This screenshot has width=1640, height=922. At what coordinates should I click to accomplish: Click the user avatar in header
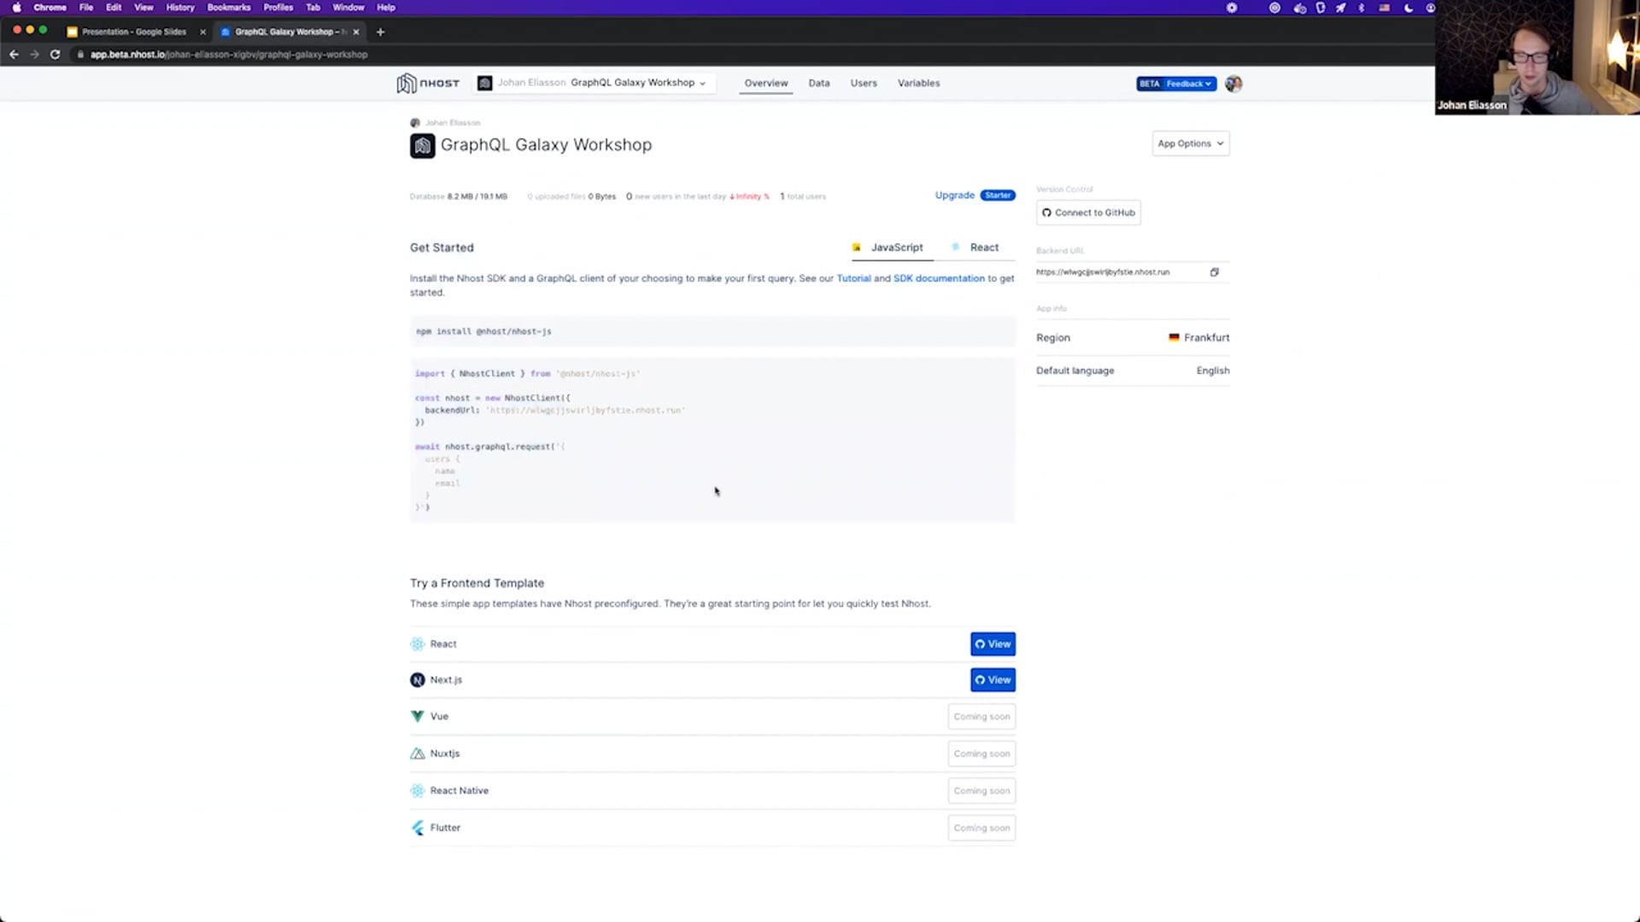point(1233,84)
